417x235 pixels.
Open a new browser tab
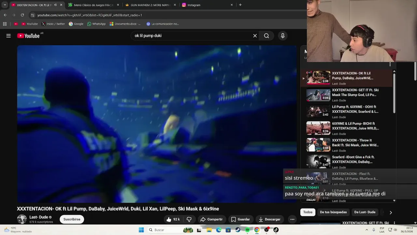point(240,5)
